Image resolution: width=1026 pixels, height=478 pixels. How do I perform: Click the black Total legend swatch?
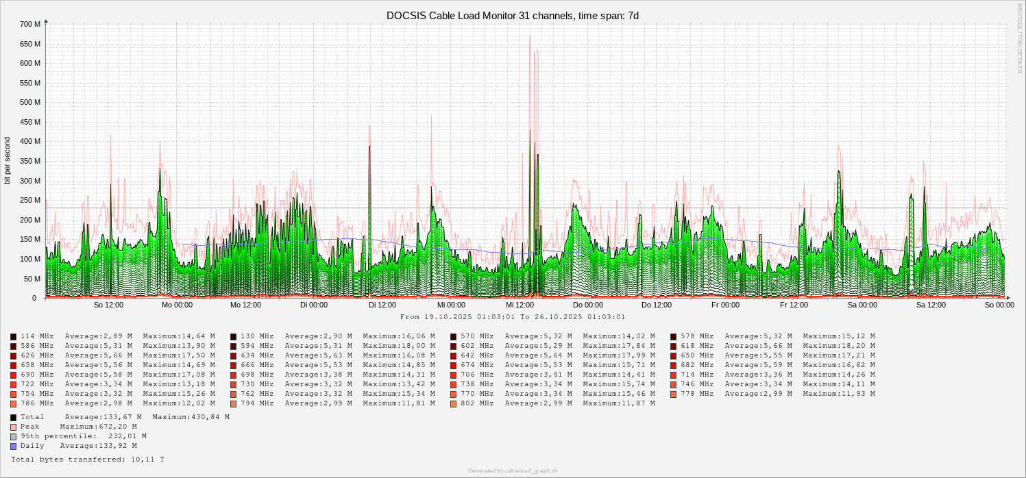(14, 417)
